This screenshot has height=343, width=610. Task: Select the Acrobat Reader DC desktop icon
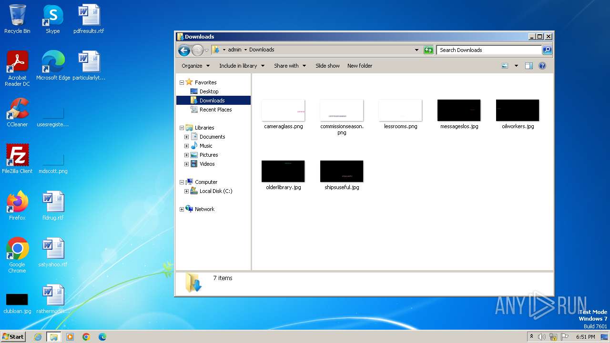tap(17, 69)
